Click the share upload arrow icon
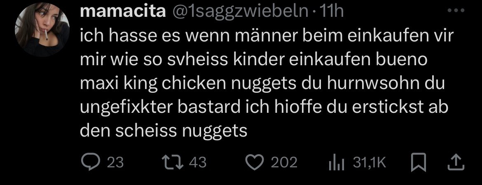 (457, 163)
